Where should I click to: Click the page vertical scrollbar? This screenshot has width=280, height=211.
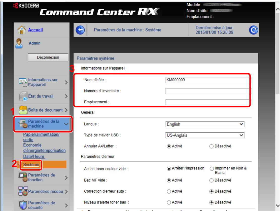[x=277, y=101]
